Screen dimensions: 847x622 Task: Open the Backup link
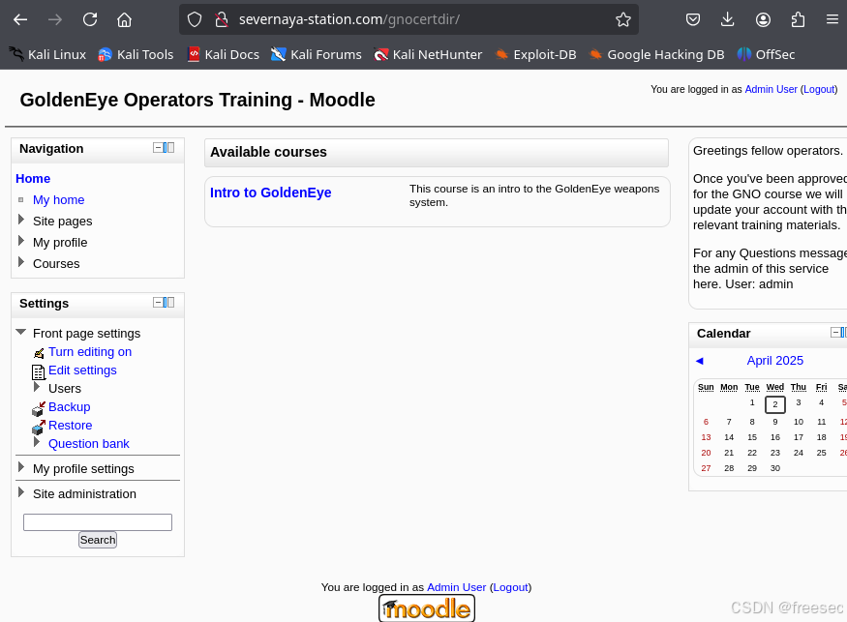(x=69, y=407)
